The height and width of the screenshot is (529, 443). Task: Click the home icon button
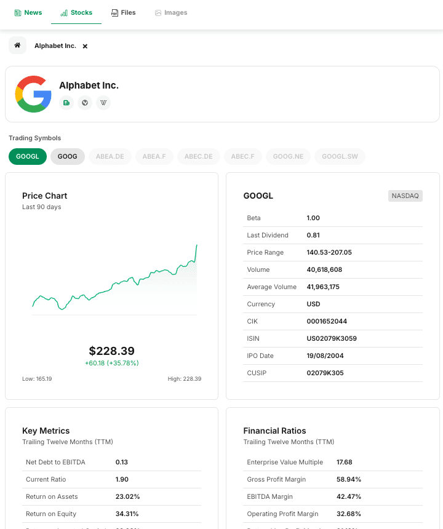17,46
